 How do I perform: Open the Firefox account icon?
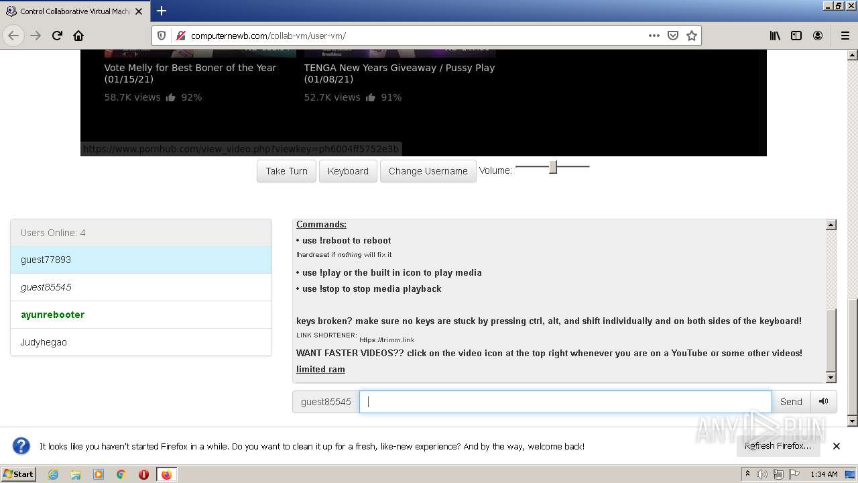coord(818,36)
